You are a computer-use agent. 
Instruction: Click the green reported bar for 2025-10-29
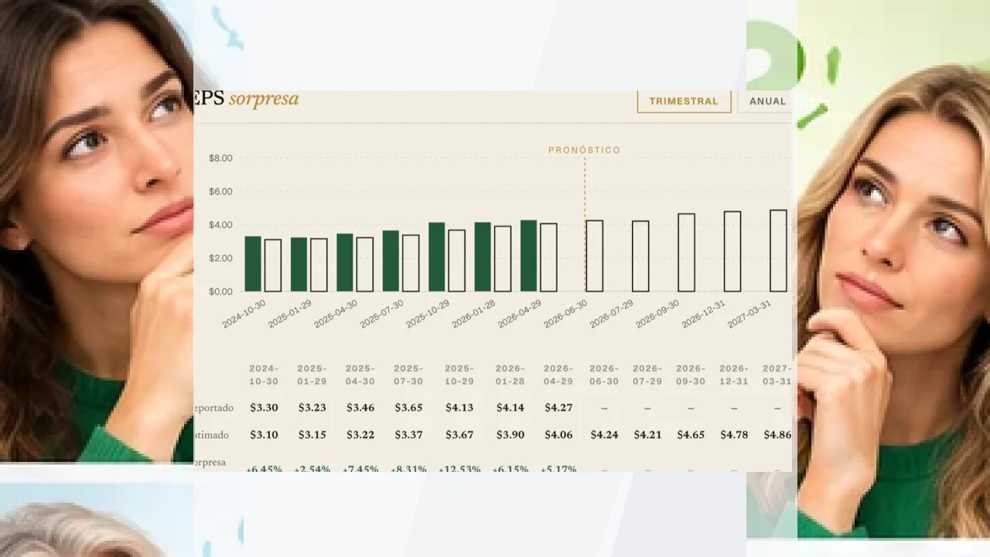[437, 257]
